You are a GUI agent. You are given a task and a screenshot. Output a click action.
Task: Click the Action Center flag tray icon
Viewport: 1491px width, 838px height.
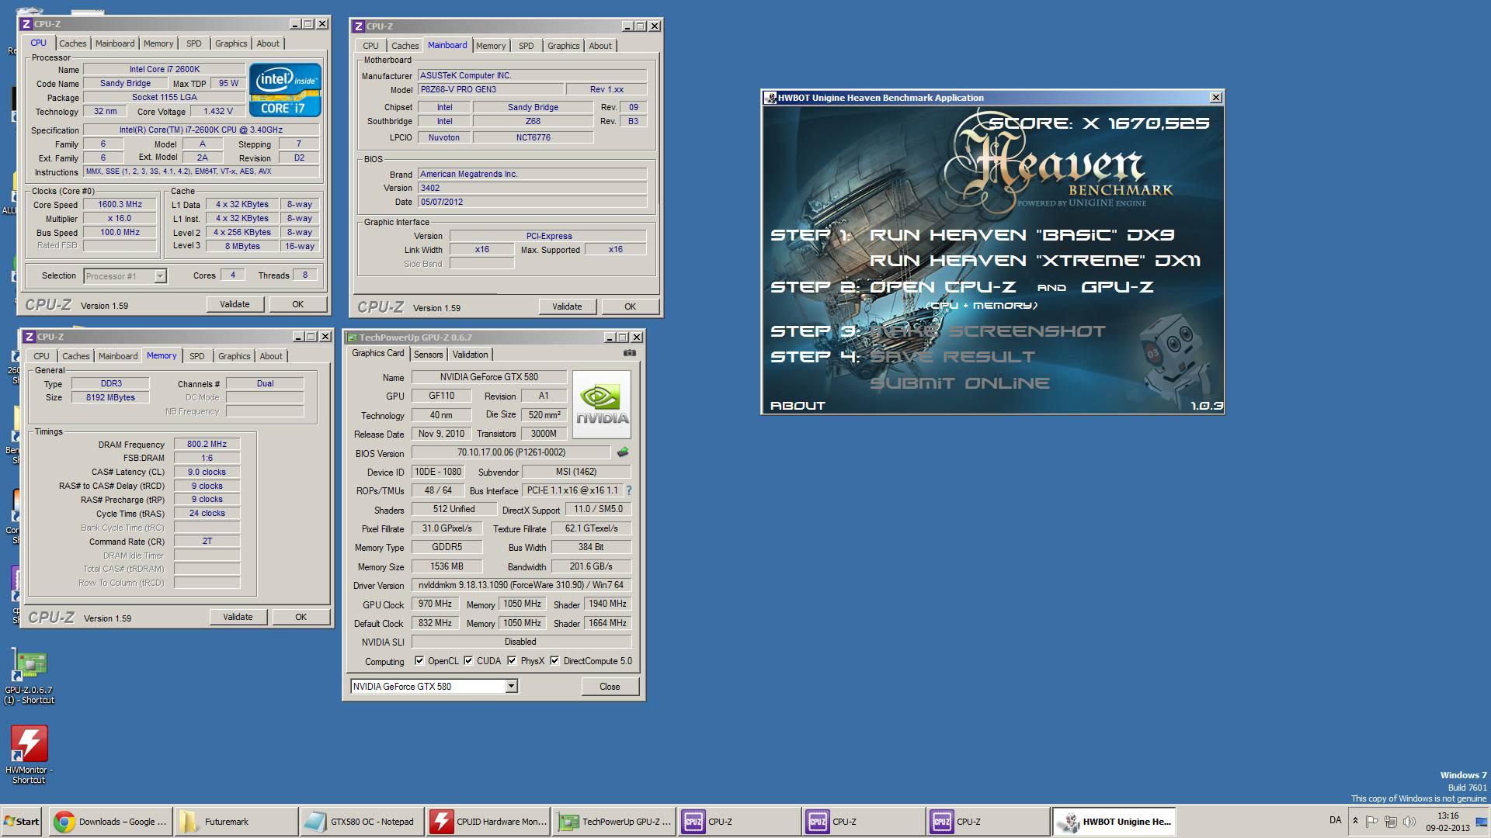[1372, 822]
